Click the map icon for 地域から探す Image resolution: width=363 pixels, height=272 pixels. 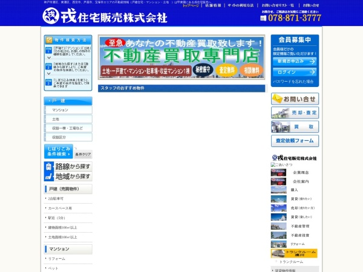[x=48, y=176]
